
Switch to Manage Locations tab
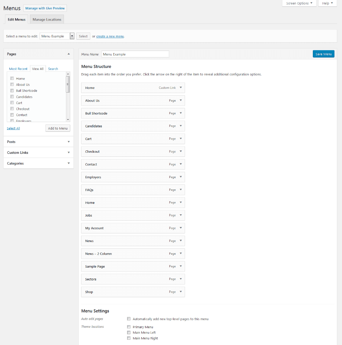pyautogui.click(x=47, y=19)
